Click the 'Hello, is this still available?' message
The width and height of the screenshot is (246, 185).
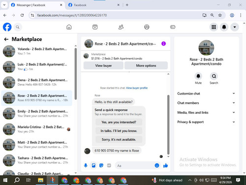[x=114, y=102]
